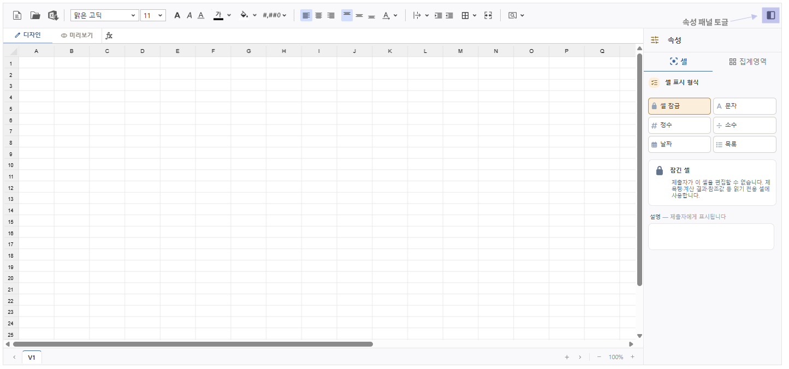Choose the 문자 cell format
Viewport: 789px width, 369px height.
click(x=744, y=106)
